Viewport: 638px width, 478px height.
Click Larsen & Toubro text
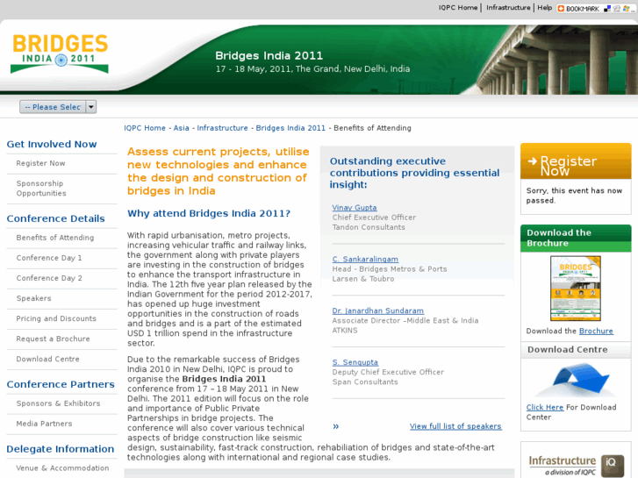(363, 279)
